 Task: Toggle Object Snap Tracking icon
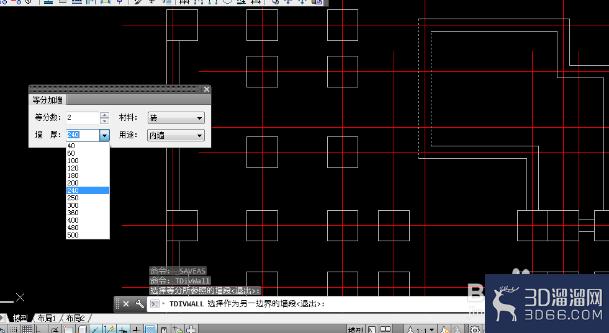point(95,329)
